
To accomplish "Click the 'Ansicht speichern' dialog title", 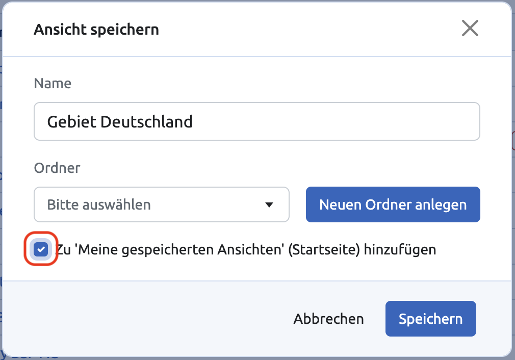I will tap(96, 30).
